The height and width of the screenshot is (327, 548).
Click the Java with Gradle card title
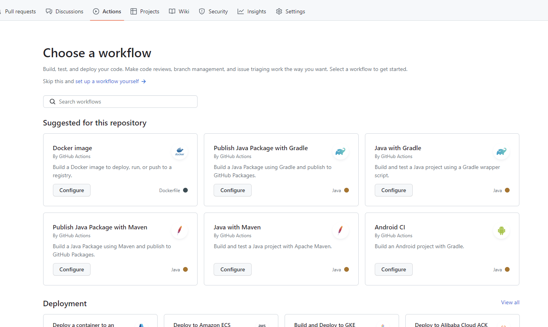(398, 148)
